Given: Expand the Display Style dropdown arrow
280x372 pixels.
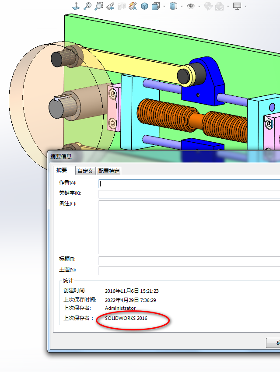Looking at the screenshot, I should pyautogui.click(x=182, y=7).
